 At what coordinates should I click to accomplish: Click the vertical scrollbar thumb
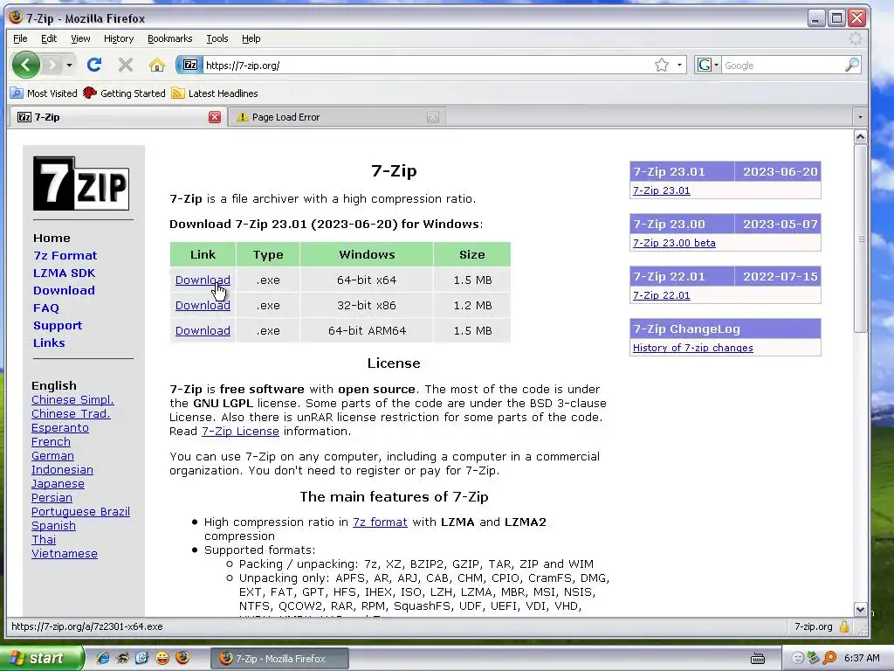[860, 239]
